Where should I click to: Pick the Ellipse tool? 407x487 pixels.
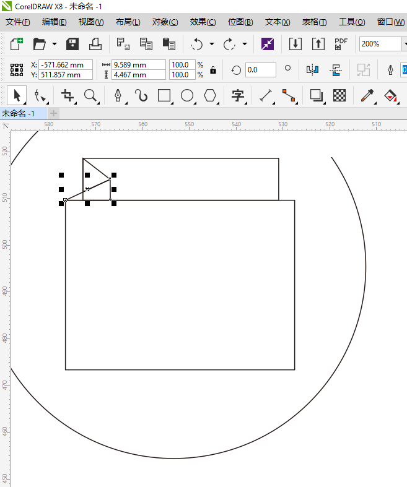187,95
